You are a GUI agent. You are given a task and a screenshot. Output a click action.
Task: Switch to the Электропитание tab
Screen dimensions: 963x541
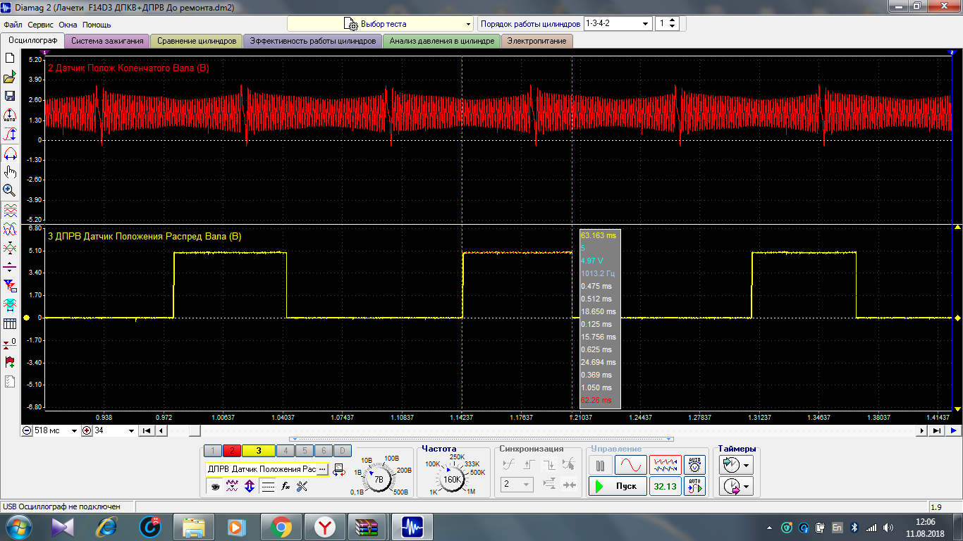pyautogui.click(x=537, y=41)
